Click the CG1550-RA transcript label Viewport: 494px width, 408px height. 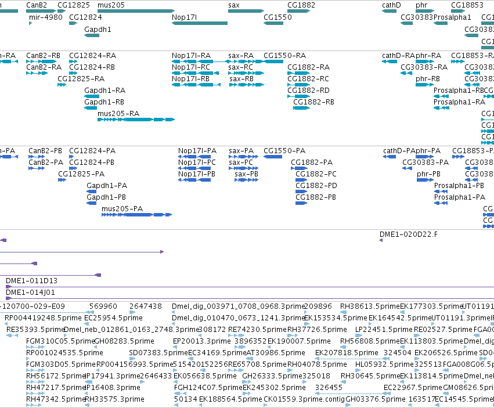[285, 56]
